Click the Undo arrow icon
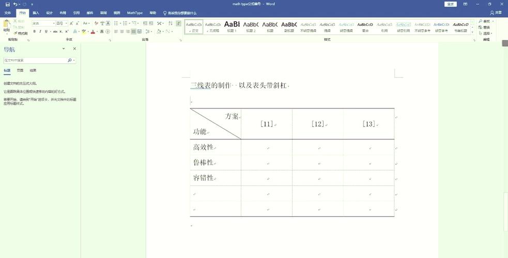 15,4
